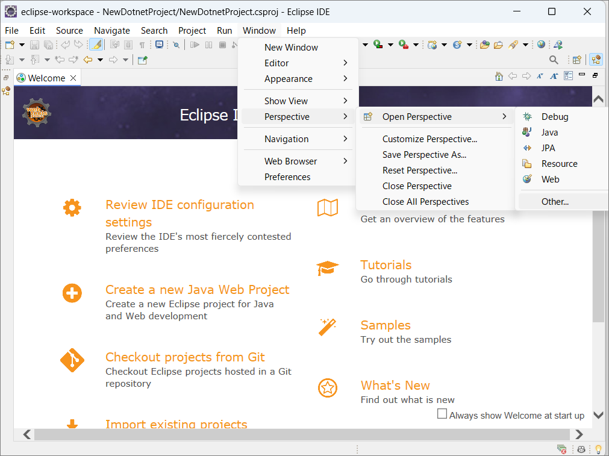Choose Customize Perspective... menu entry
609x456 pixels.
436,139
